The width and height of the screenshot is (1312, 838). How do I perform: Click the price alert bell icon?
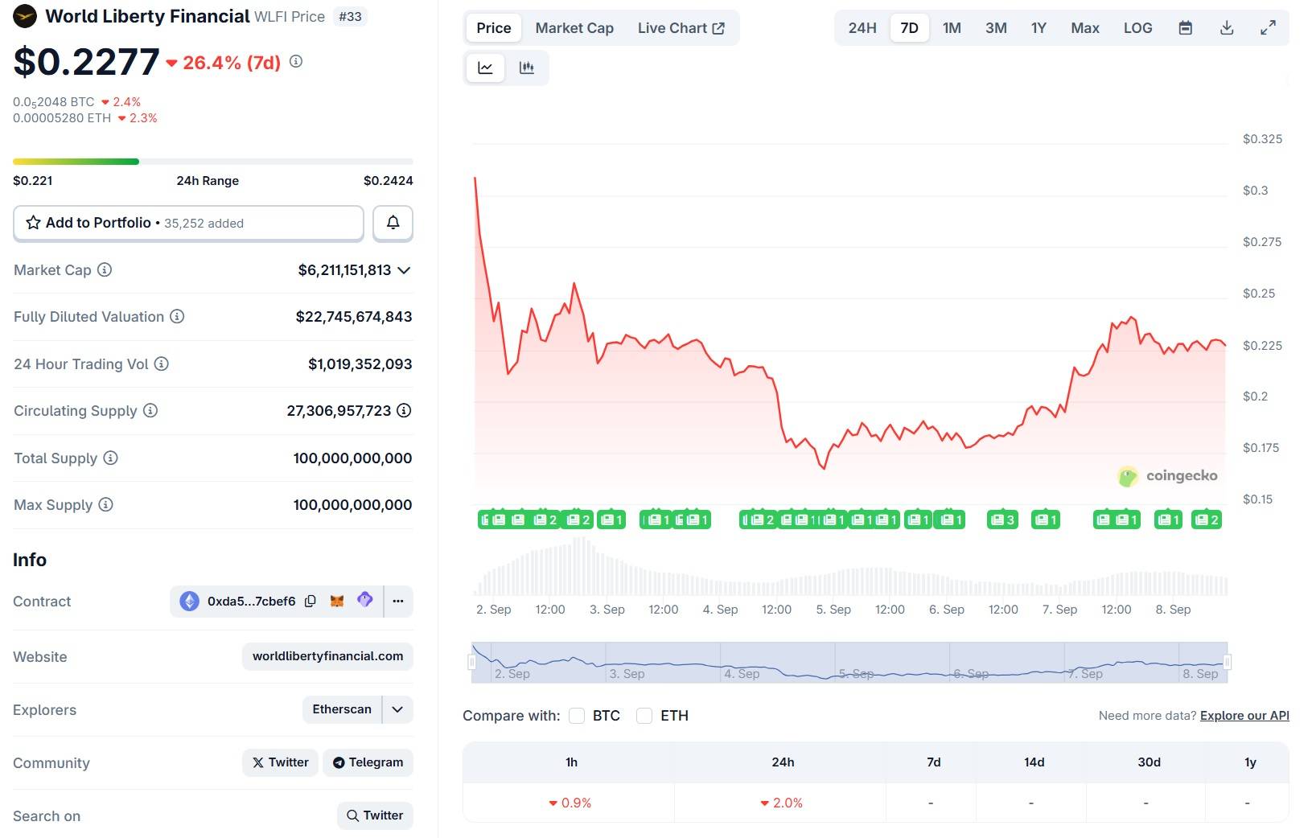pos(393,223)
